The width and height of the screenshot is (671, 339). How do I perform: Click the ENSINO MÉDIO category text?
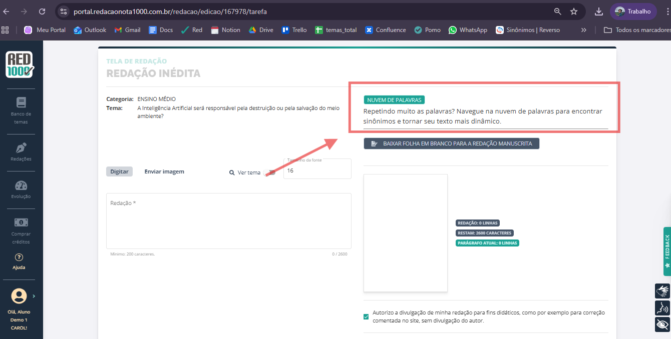coord(156,99)
